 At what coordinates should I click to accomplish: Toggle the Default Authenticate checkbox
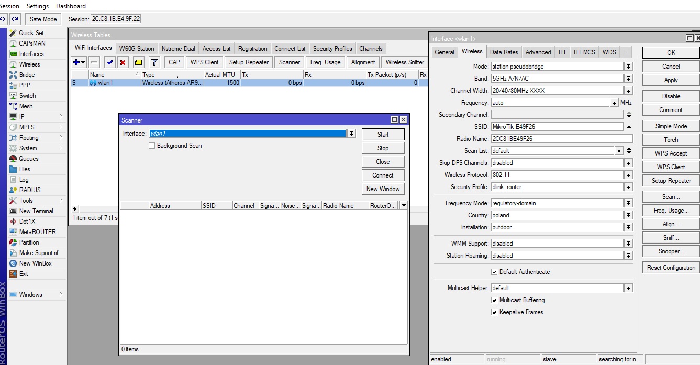tap(494, 272)
